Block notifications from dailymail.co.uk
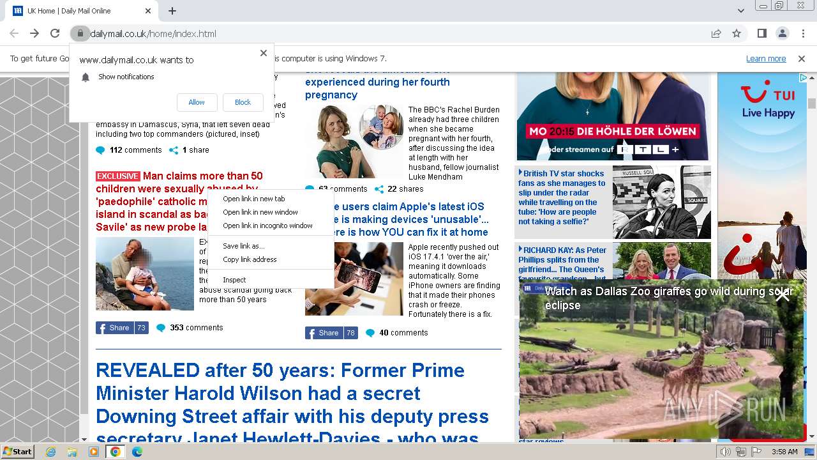The width and height of the screenshot is (817, 460). pyautogui.click(x=243, y=102)
